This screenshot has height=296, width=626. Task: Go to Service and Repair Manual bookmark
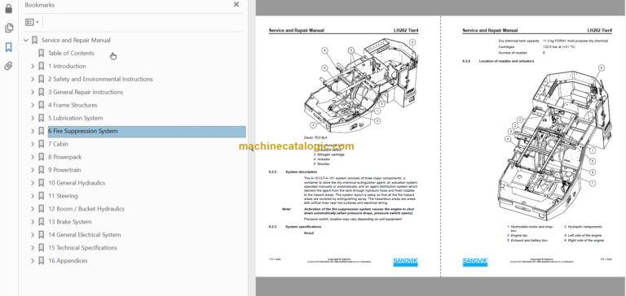pyautogui.click(x=76, y=40)
